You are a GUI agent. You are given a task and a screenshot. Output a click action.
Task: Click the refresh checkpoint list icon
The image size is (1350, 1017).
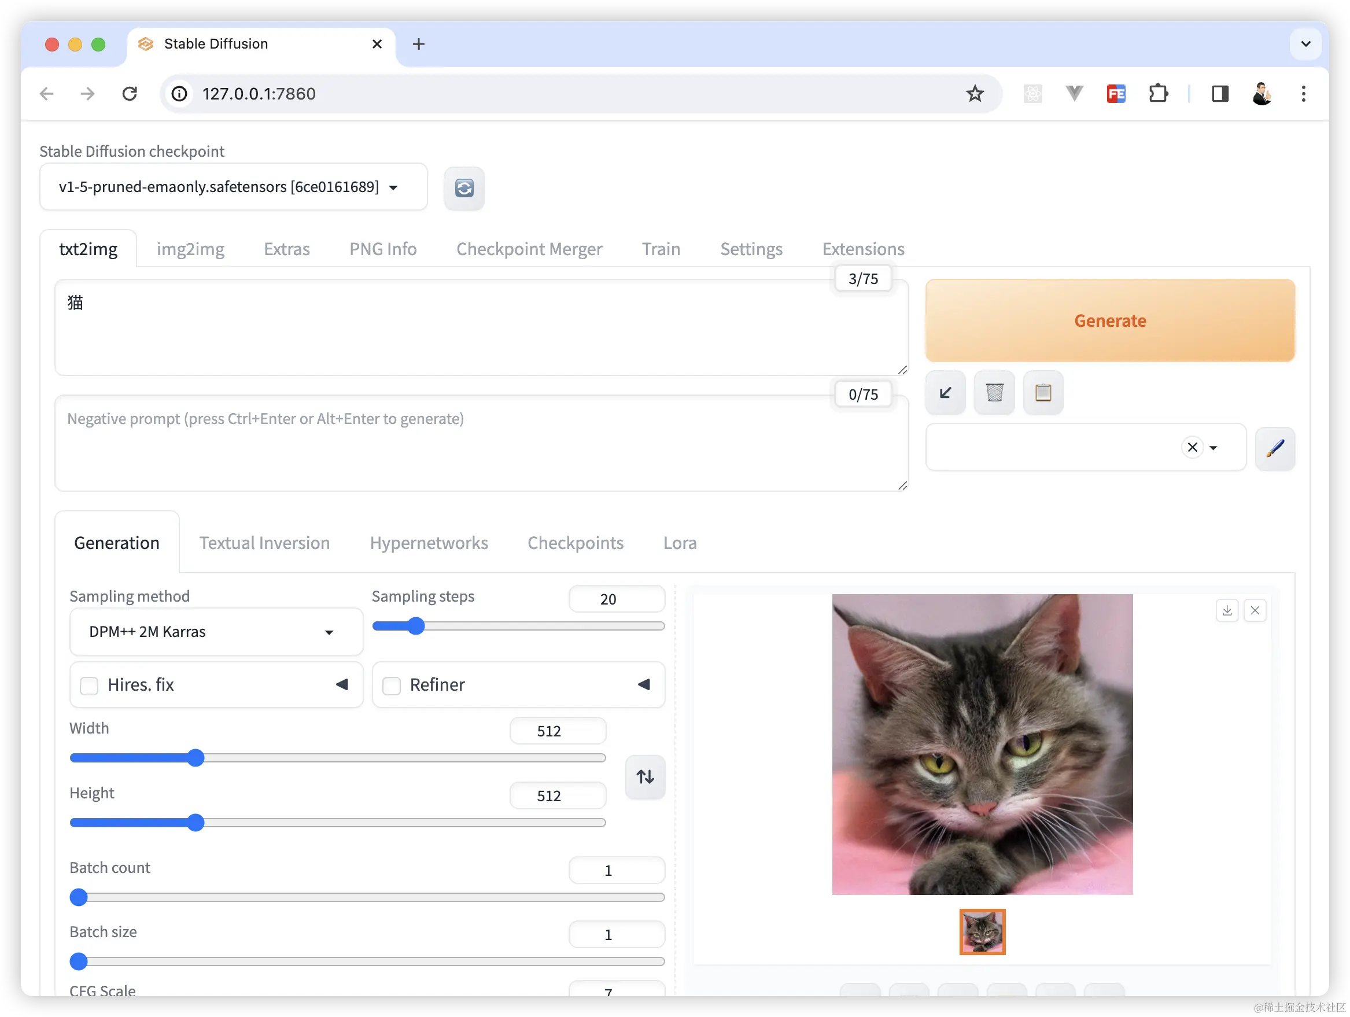tap(464, 188)
